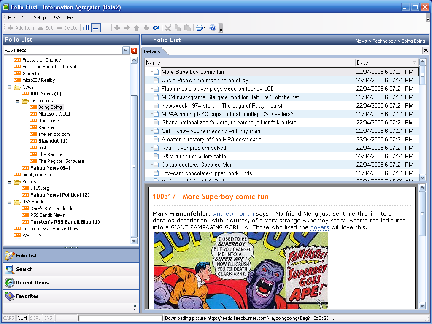Click the Copy icon in toolbar
The width and height of the screenshot is (432, 324).
point(178,28)
